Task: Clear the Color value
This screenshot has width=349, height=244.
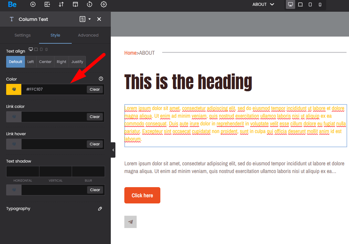Action: [x=95, y=89]
